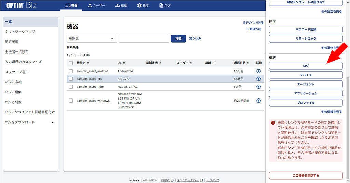Open CSVでクライアント証明書紐付け in the sidebar

(x=30, y=112)
